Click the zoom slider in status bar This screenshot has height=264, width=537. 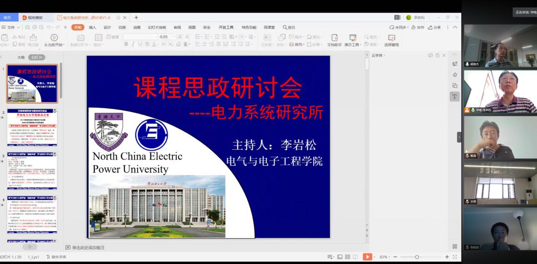coord(417,257)
